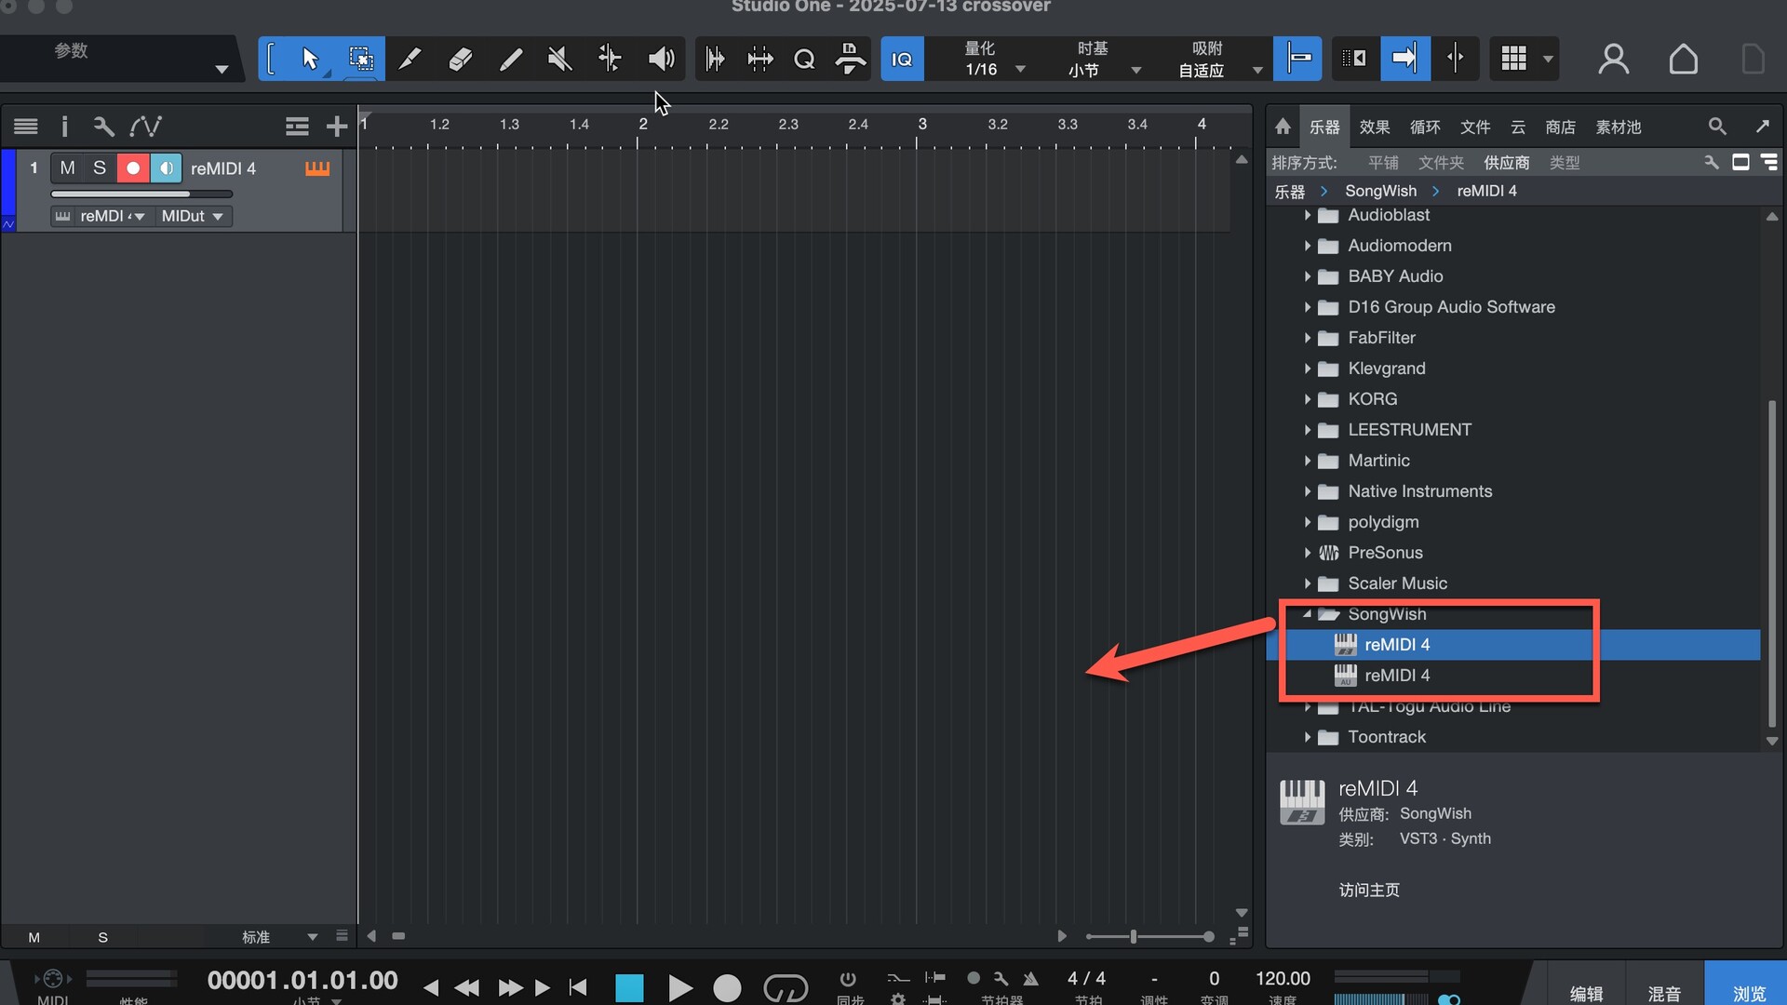1787x1005 pixels.
Task: Switch to the 乐器 instruments tab
Action: tap(1324, 127)
